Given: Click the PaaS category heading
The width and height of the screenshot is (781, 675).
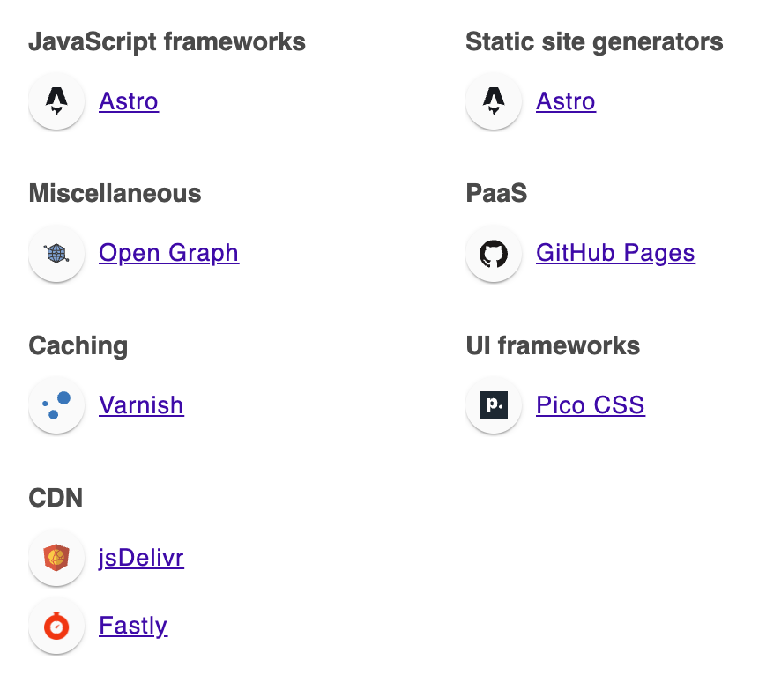Looking at the screenshot, I should click(496, 193).
